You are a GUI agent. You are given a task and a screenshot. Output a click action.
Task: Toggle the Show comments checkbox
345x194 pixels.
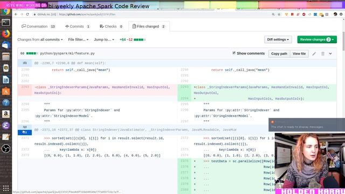[x=234, y=53]
